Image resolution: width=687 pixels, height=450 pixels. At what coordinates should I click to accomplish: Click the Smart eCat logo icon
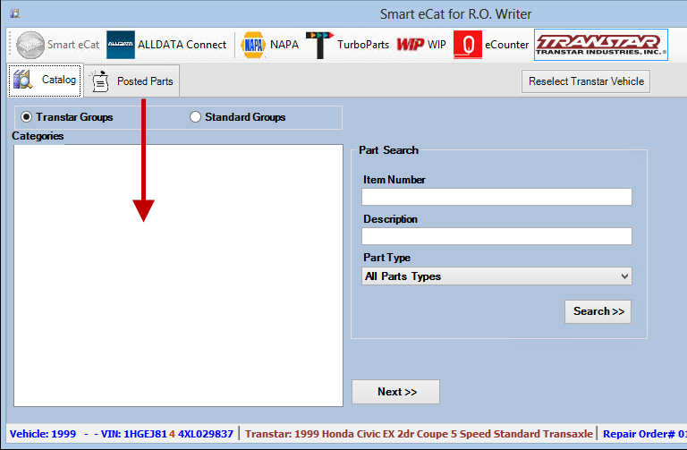30,45
